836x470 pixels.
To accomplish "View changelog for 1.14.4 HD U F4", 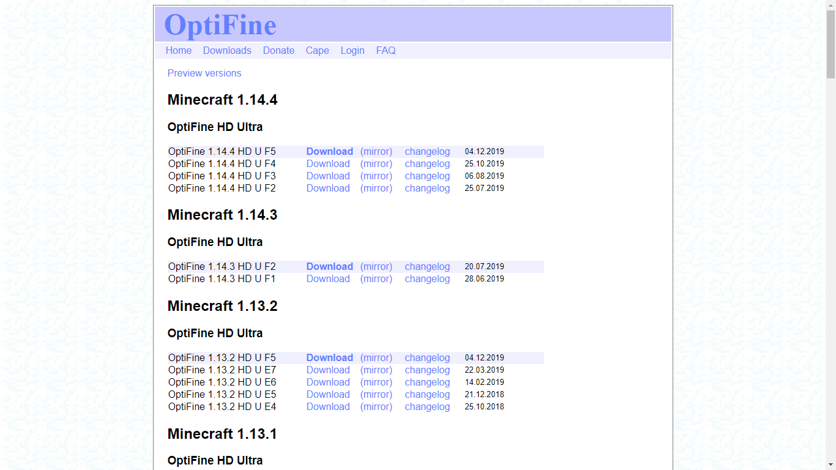I will [427, 164].
